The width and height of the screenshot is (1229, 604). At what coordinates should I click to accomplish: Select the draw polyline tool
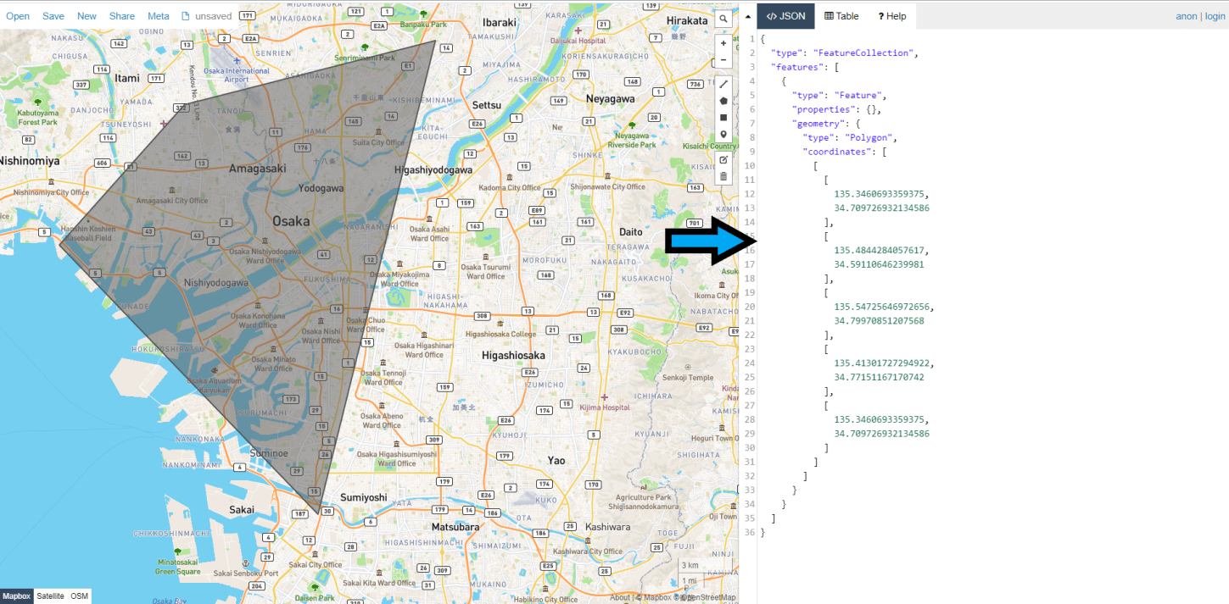click(723, 84)
